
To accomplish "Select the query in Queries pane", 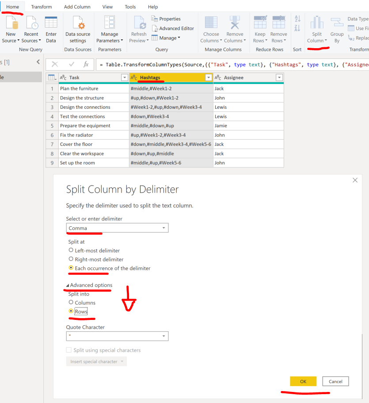I will point(21,77).
